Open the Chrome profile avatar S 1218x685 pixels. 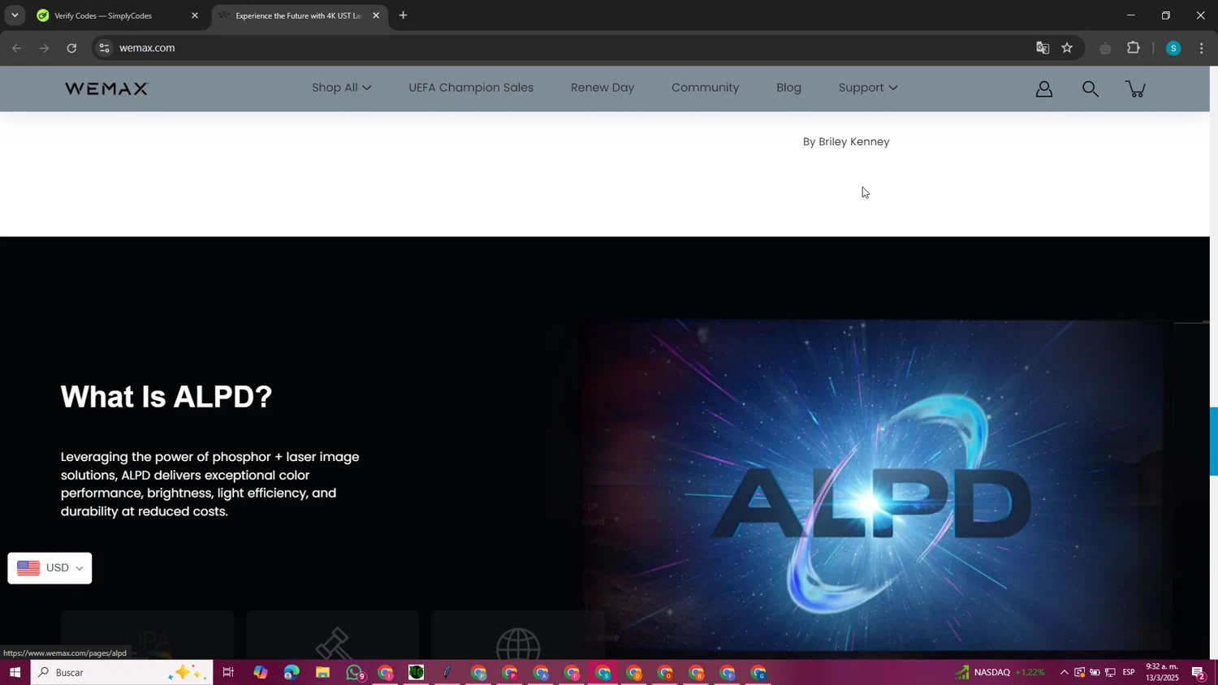point(1173,48)
